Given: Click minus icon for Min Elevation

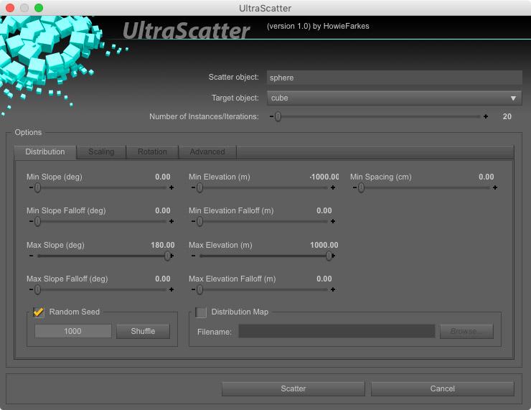Looking at the screenshot, I should [193, 187].
